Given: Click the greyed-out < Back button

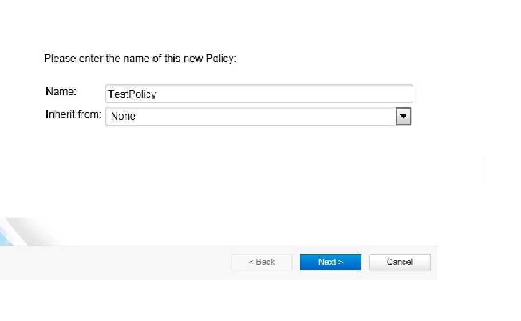Looking at the screenshot, I should pyautogui.click(x=262, y=262).
